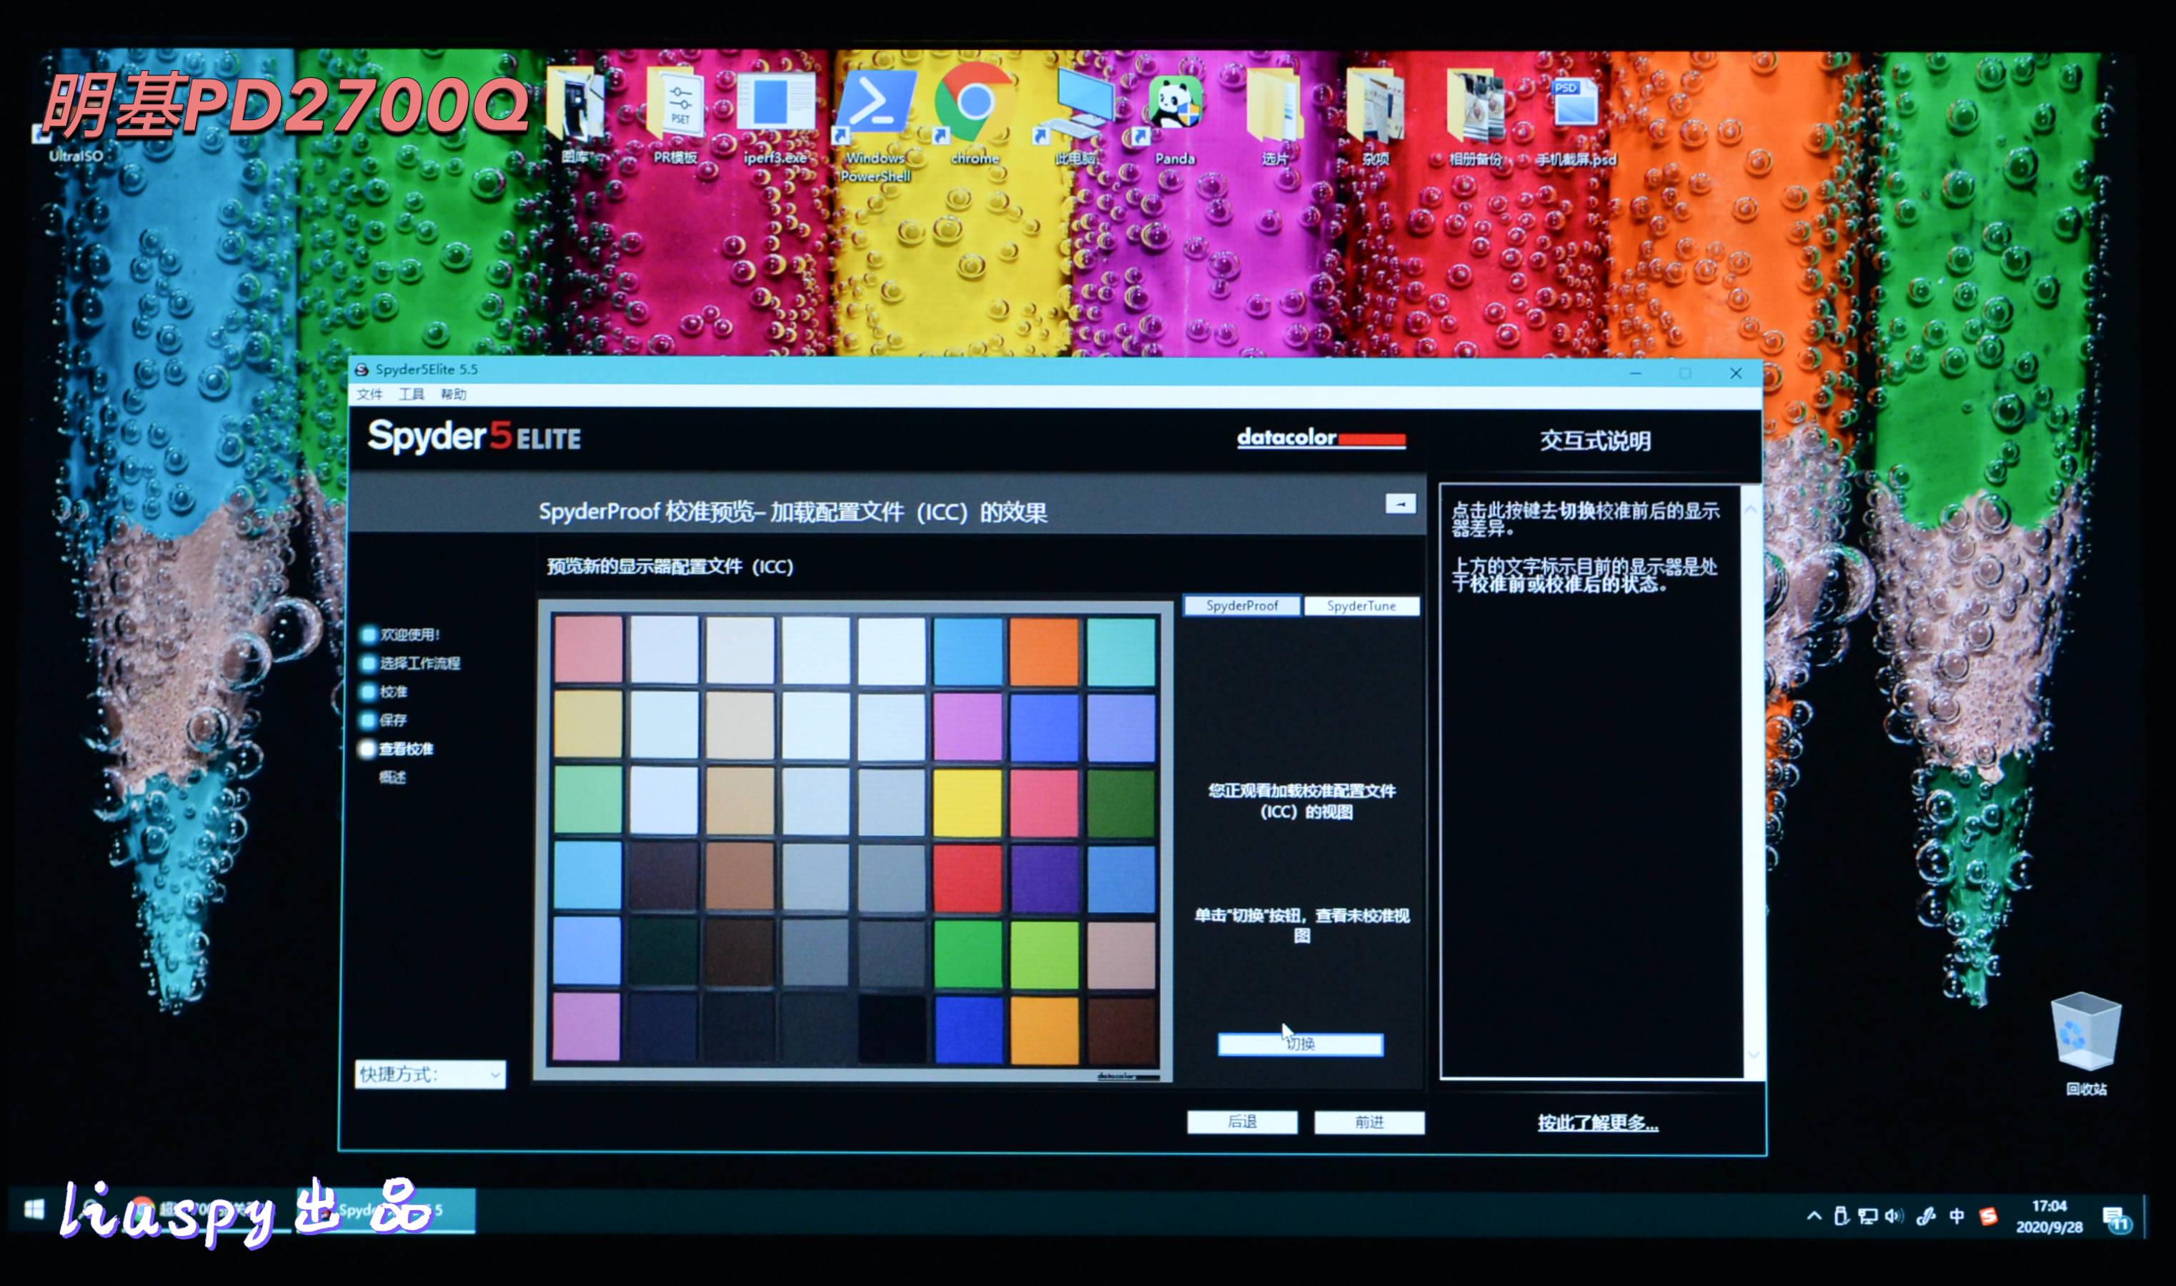Image resolution: width=2176 pixels, height=1286 pixels.
Task: Show hidden system tray icons chevron
Action: pos(1814,1216)
